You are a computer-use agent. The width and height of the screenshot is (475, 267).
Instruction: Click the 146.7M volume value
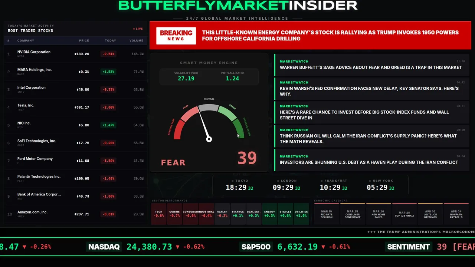(137, 54)
